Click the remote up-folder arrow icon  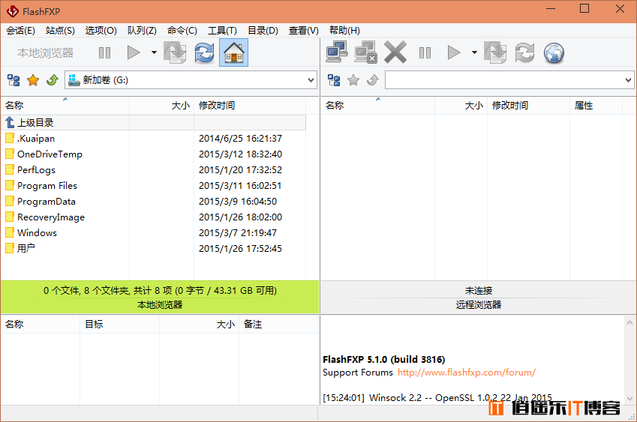[373, 80]
